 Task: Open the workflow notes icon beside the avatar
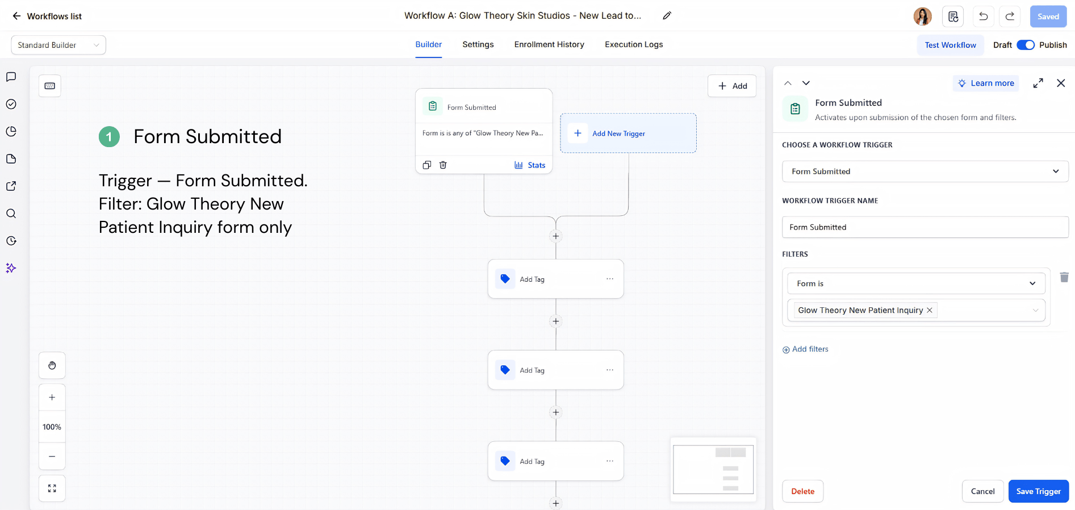[953, 16]
